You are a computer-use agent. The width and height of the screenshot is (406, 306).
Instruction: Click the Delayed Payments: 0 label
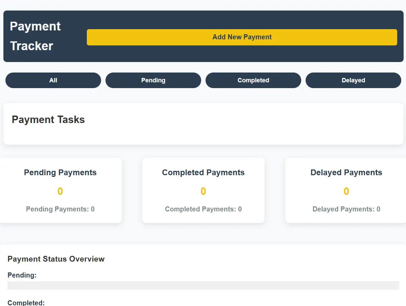pyautogui.click(x=346, y=209)
